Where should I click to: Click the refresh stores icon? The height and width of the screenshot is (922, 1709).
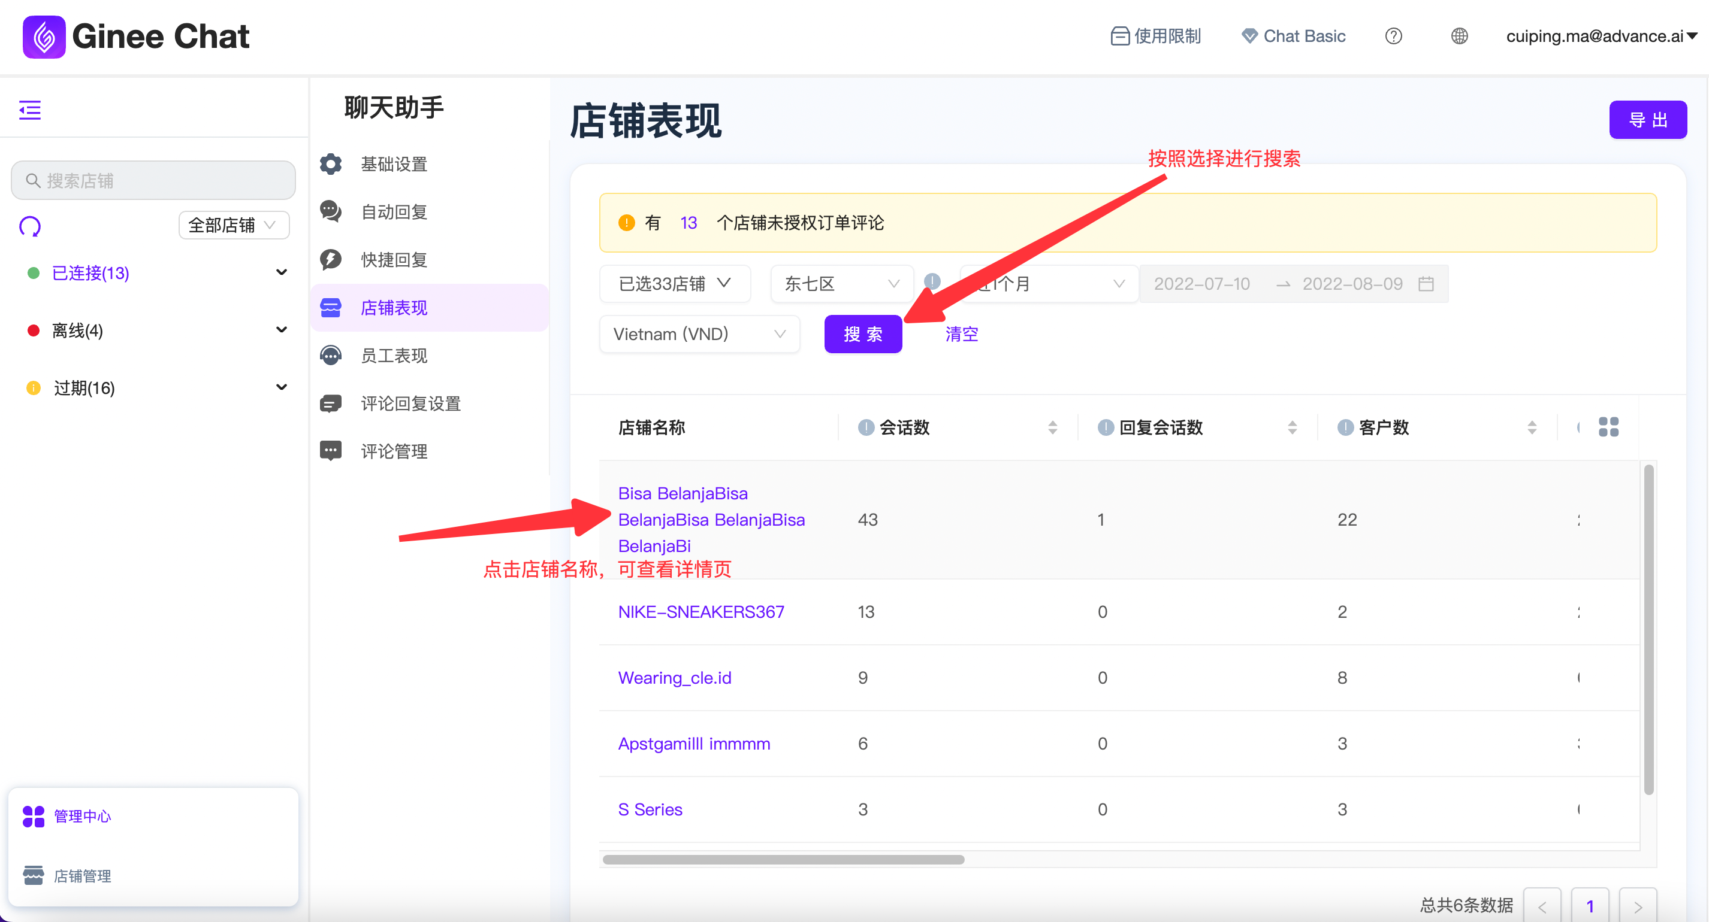coord(30,227)
